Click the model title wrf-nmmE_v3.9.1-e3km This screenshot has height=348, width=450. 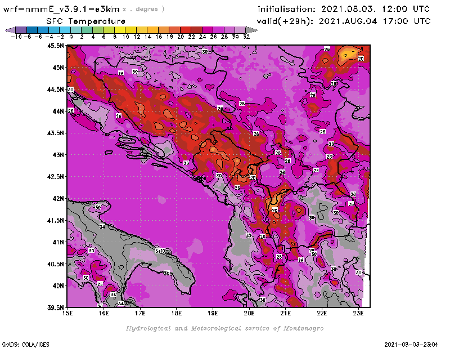(61, 9)
